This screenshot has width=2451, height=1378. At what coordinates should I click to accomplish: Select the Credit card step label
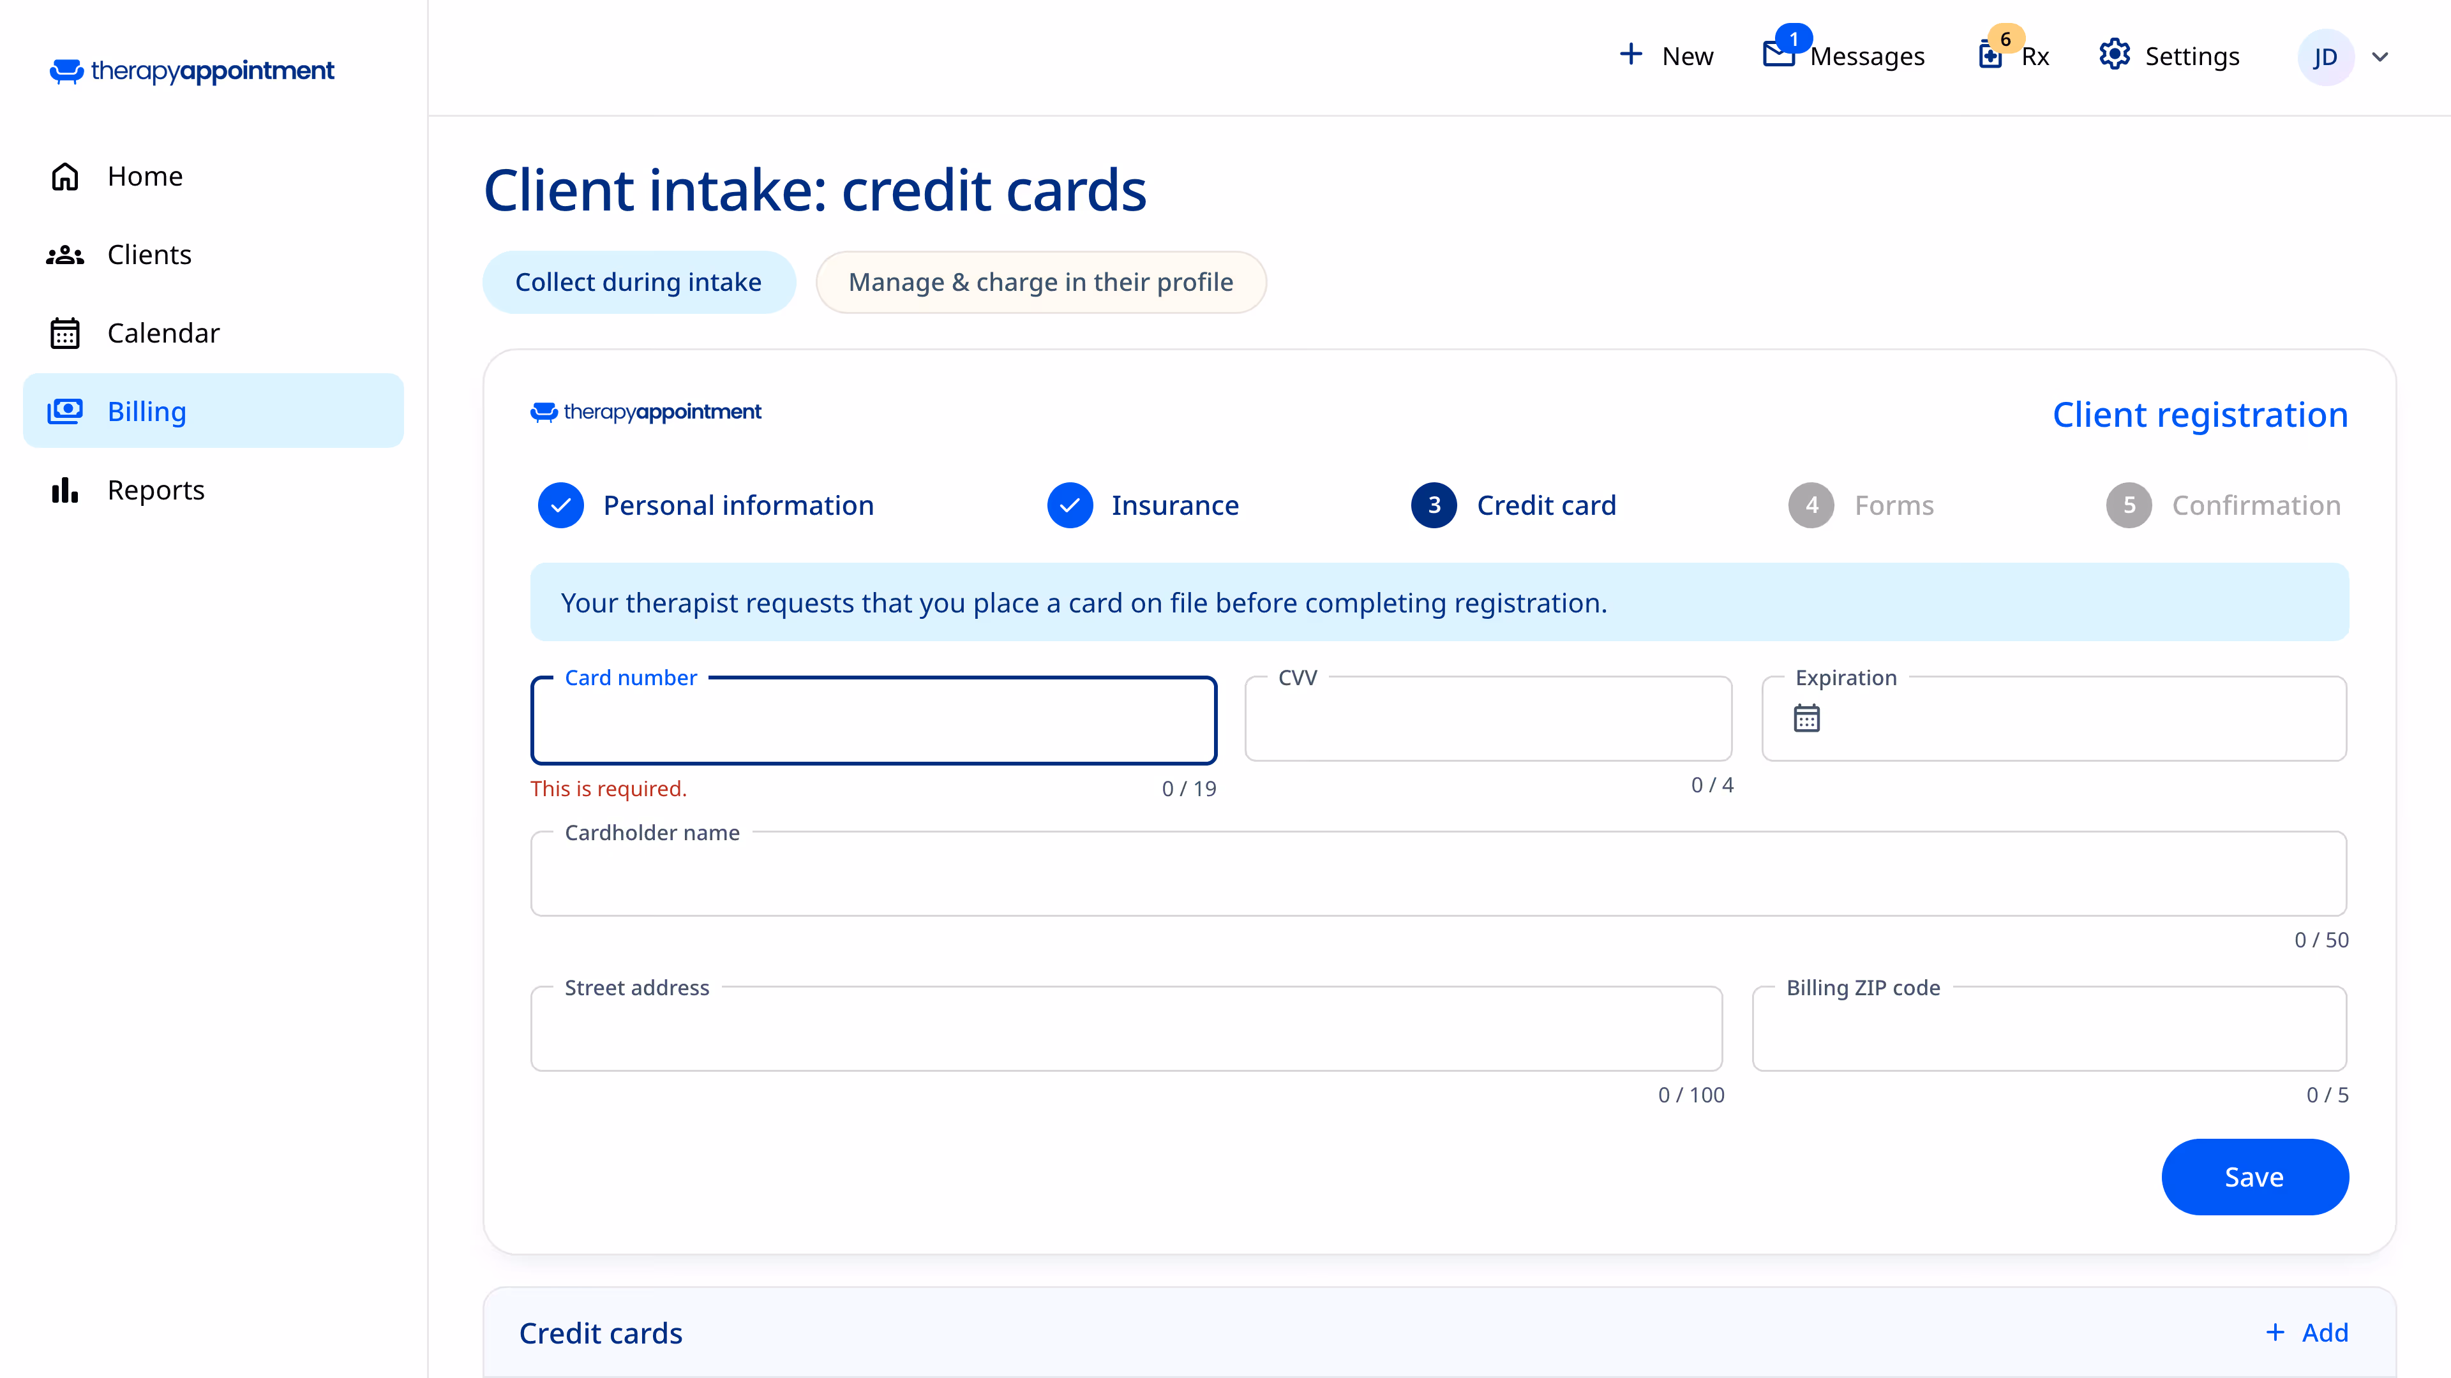(1546, 505)
